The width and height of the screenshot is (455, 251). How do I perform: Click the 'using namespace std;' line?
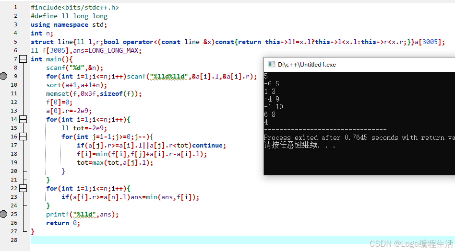coord(69,25)
